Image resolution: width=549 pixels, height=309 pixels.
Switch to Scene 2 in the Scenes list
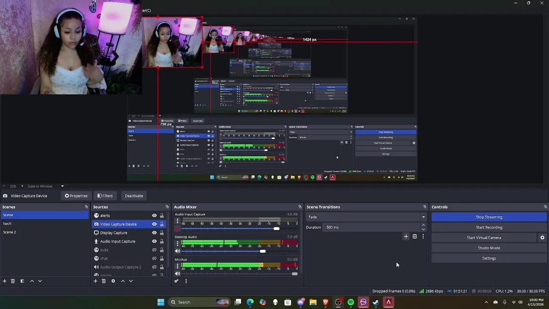[x=45, y=232]
